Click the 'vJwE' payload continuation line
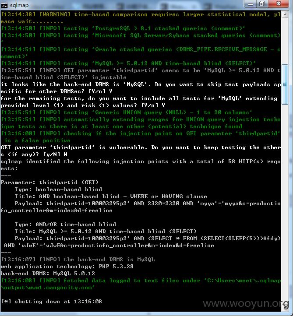 109,246
